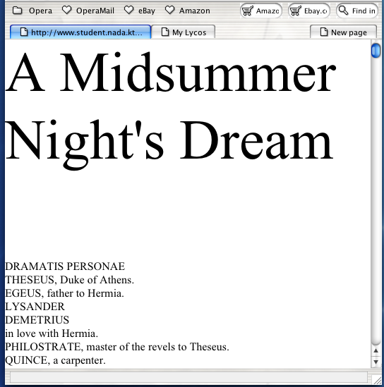Click the Ebay shopping cart search icon
The image size is (384, 387).
coord(296,11)
